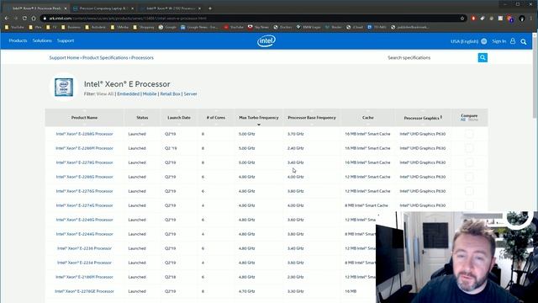The height and width of the screenshot is (303, 538).
Task: Click the Search specifications field
Action: [x=430, y=58]
